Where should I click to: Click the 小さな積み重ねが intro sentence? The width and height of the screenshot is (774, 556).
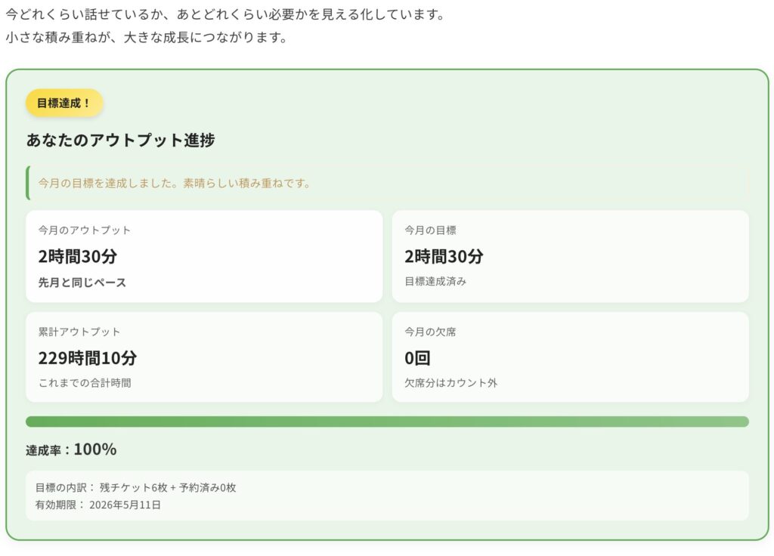[x=146, y=37]
